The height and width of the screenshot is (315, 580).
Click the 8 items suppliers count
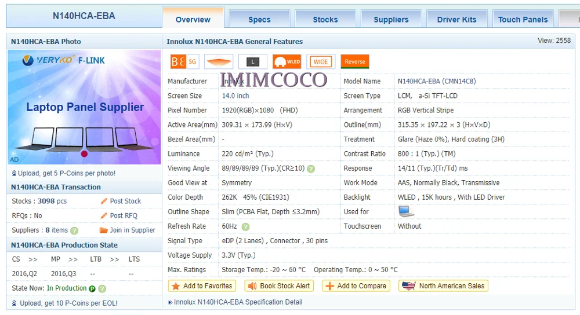click(x=57, y=230)
